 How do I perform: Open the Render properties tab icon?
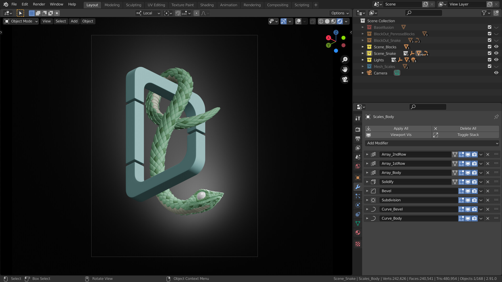(x=358, y=130)
